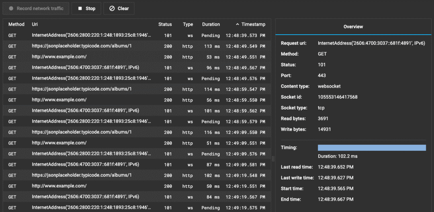Image resolution: width=434 pixels, height=212 pixels.
Task: Click the split pane divider handle
Action: click(x=273, y=158)
